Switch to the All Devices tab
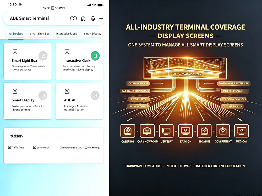The image size is (262, 196). point(16,34)
